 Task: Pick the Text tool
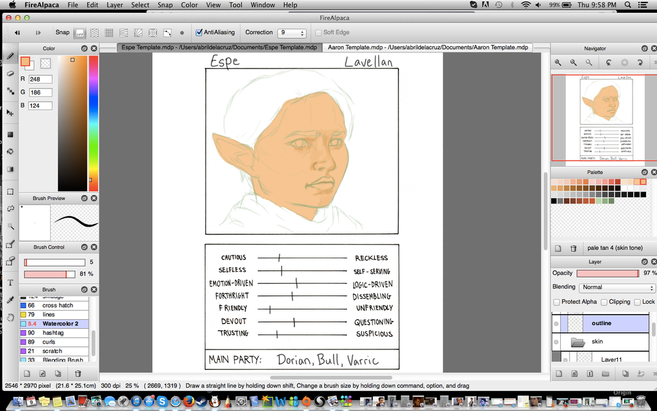click(10, 283)
